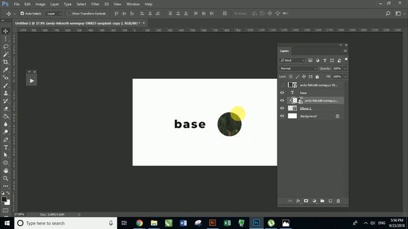Play the action in floating panel
This screenshot has width=408, height=229.
(x=31, y=81)
